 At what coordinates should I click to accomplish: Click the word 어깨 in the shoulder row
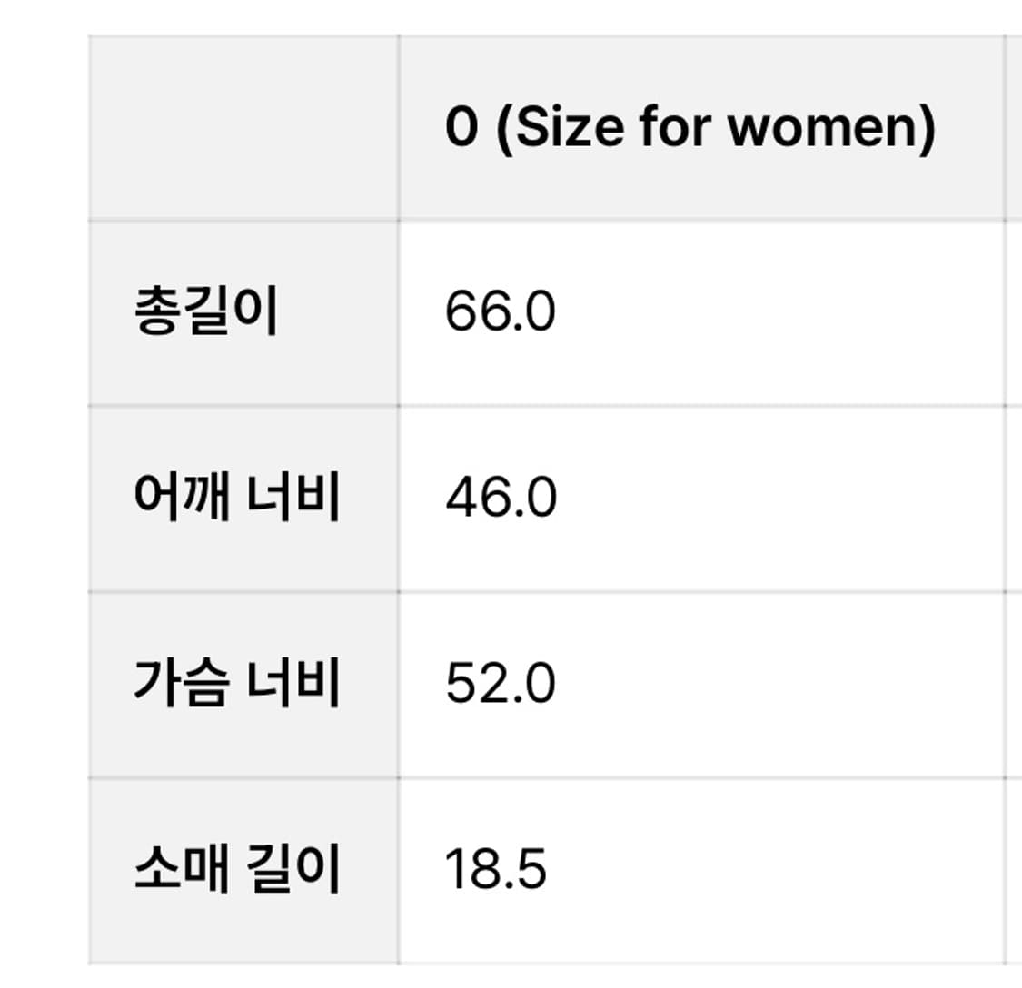point(182,498)
